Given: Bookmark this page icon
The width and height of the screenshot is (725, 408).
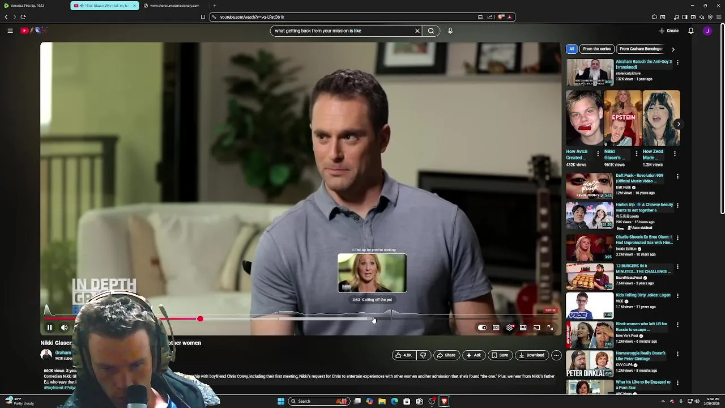Looking at the screenshot, I should 203,17.
